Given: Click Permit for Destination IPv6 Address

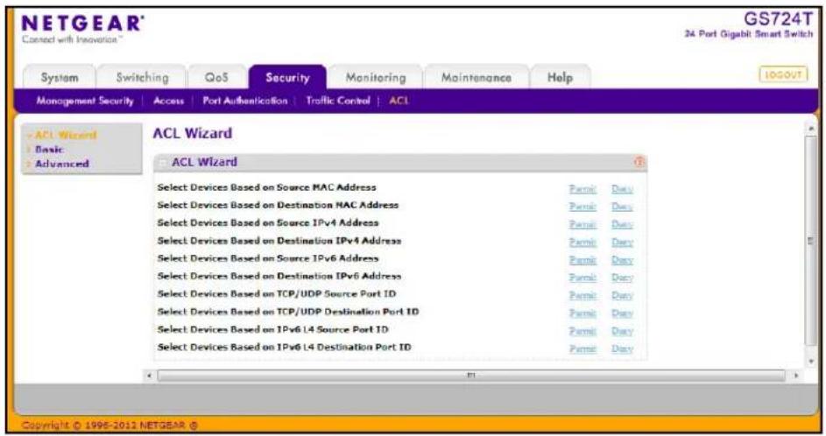Looking at the screenshot, I should tap(582, 278).
